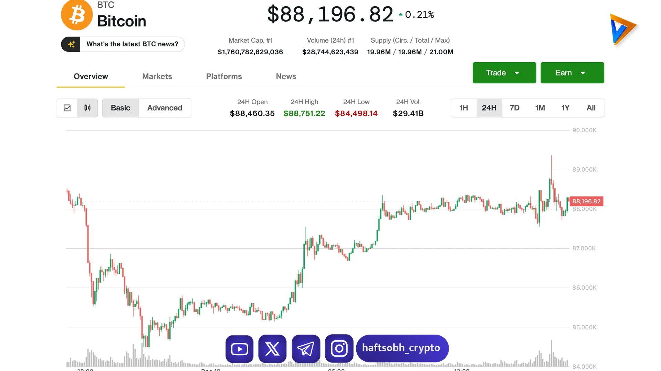661x371 pixels.
Task: Select the 1Y timeframe option
Action: (565, 108)
